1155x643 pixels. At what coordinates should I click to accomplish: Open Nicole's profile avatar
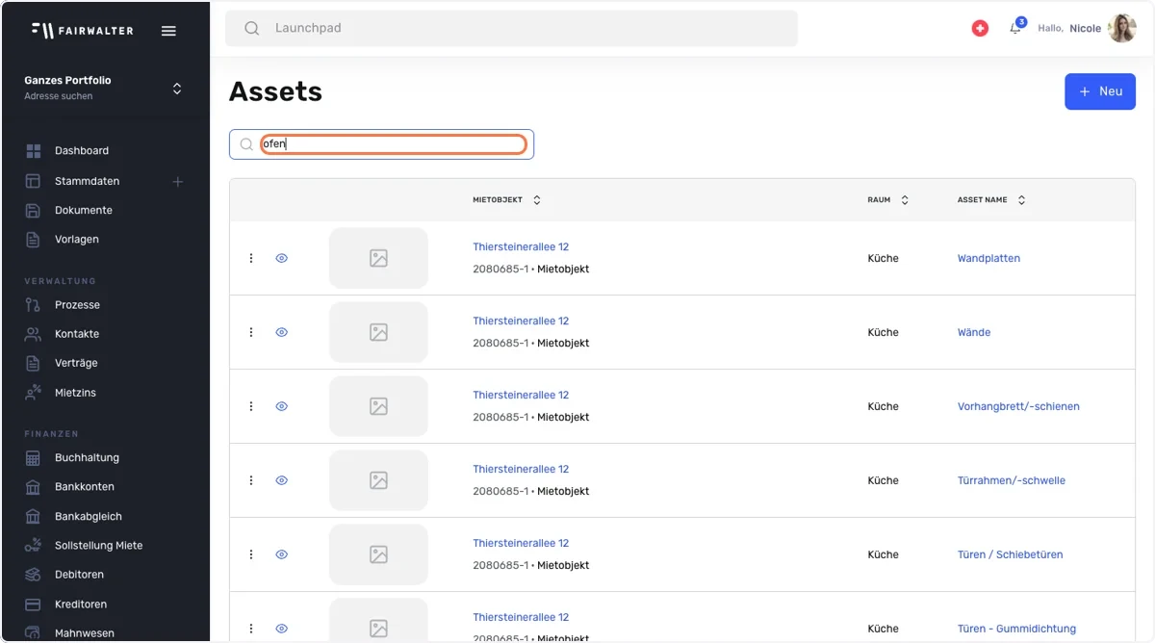point(1122,28)
